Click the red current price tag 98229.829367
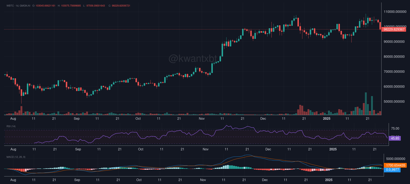410x184 pixels. tap(394, 29)
